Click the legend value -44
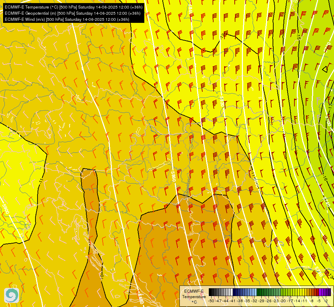The image size is (334, 307). point(226,301)
